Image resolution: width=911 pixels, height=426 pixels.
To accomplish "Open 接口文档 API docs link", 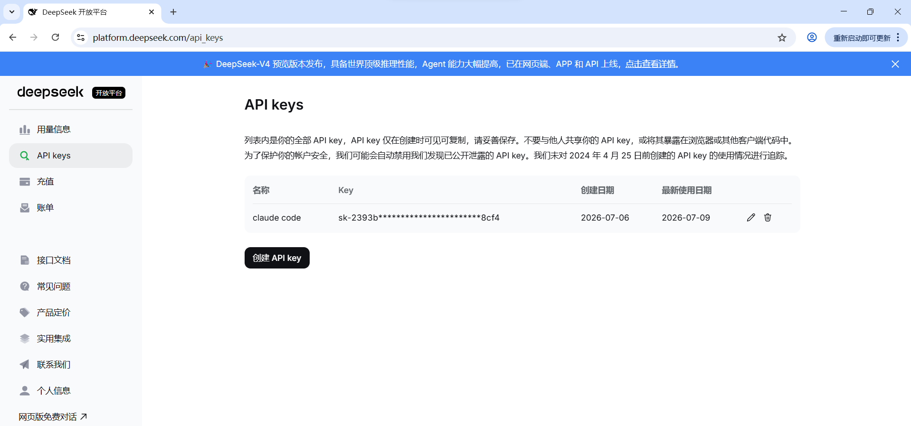I will (71, 260).
